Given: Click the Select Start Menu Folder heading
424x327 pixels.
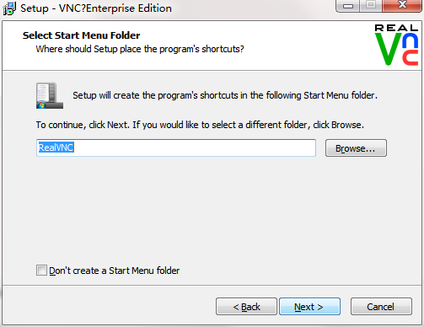Looking at the screenshot, I should [81, 35].
